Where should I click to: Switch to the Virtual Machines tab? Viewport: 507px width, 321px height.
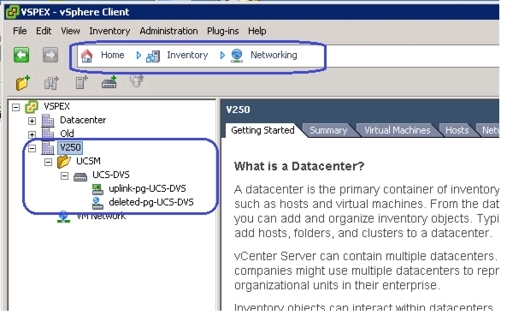(x=397, y=130)
